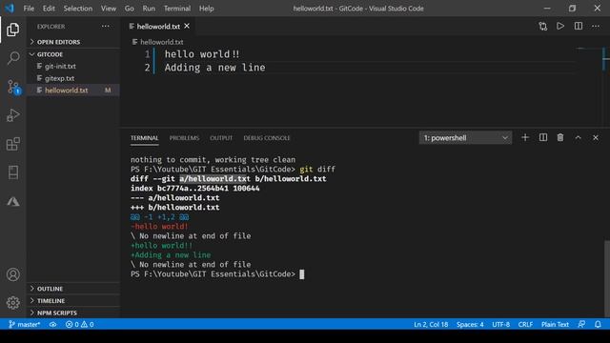Open the terminal selector dropdown powershell
Viewport: 610px width, 343px height.
(x=465, y=137)
